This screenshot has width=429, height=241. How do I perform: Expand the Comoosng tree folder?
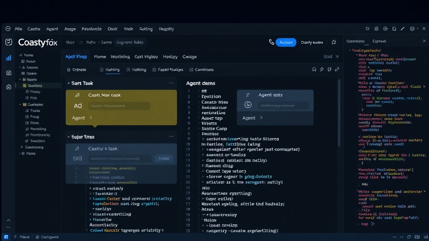coord(22,147)
